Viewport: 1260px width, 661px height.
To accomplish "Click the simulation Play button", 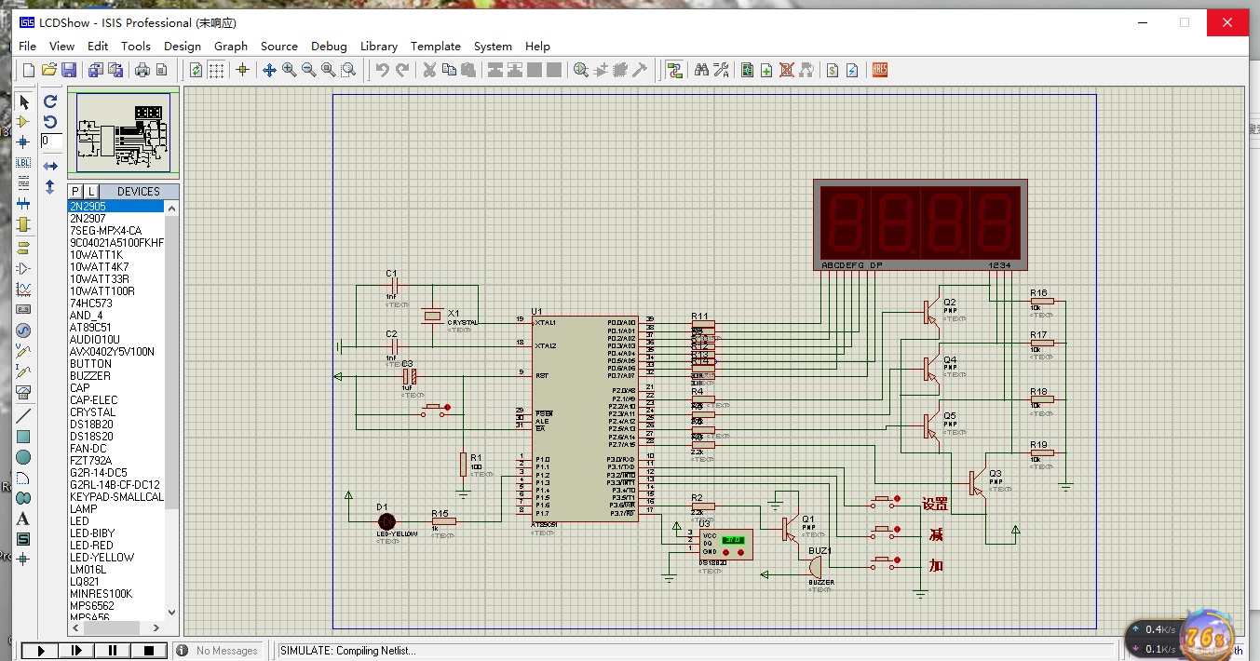I will coord(41,651).
